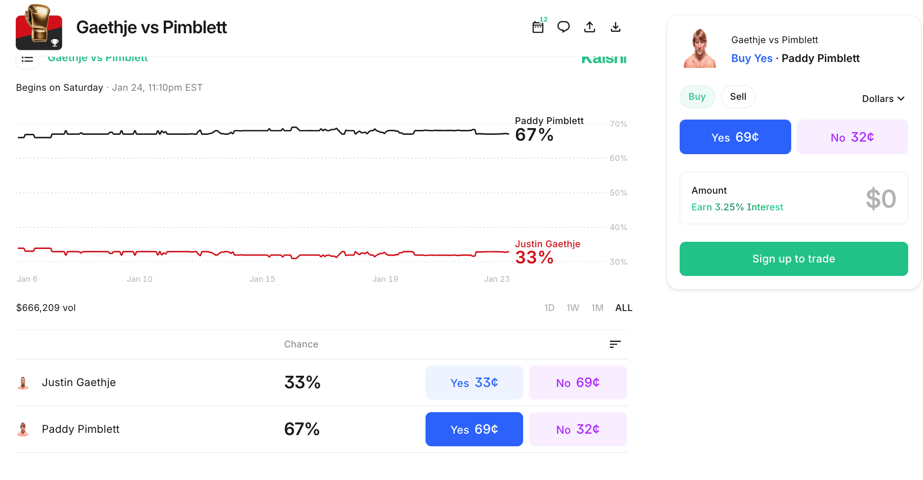
Task: Select the 1W chart range
Action: tap(573, 308)
